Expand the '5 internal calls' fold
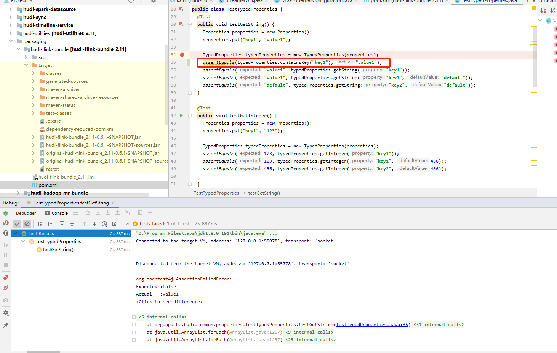 click(x=134, y=317)
